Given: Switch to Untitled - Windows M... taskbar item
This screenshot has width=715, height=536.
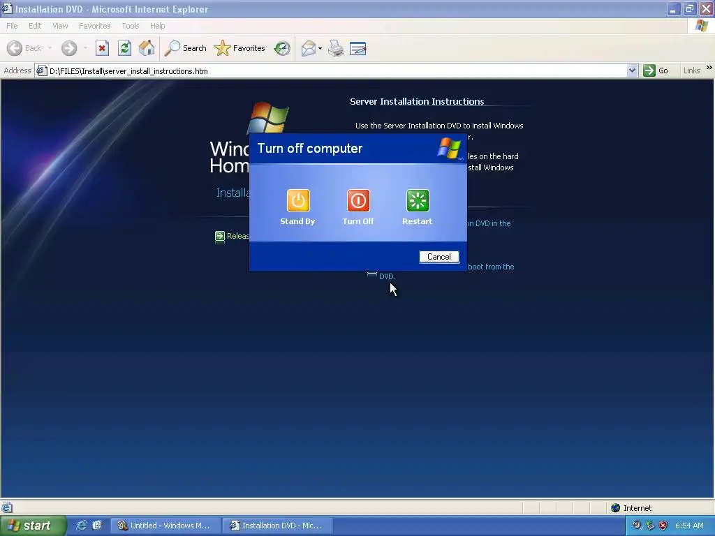Looking at the screenshot, I should point(165,526).
